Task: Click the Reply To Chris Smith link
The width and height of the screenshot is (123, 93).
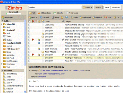Action: point(42,77)
